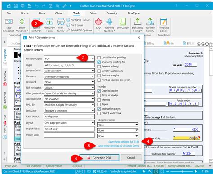The image size is (213, 174).
Task: Switch to the Home ribbon tab
Action: pos(25,13)
